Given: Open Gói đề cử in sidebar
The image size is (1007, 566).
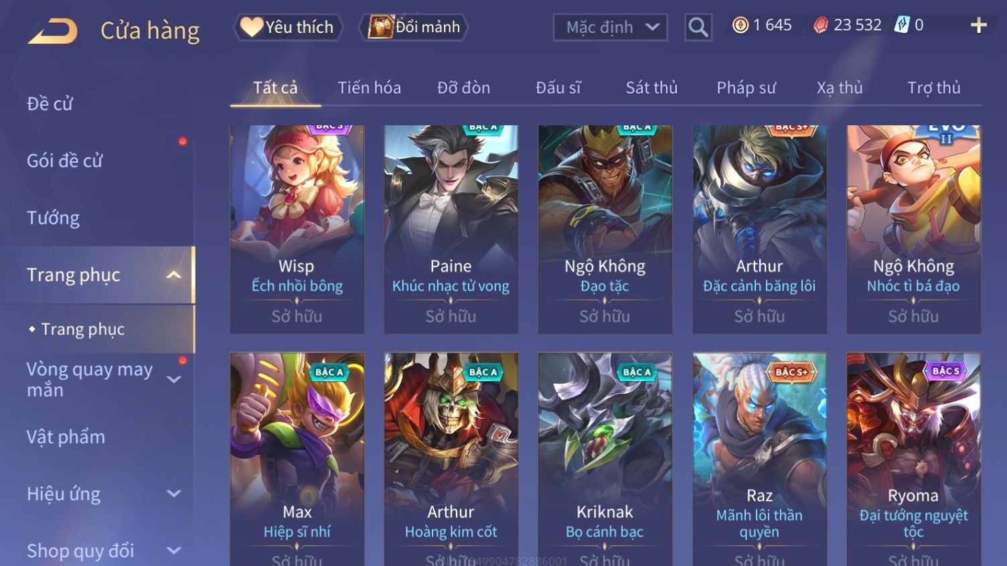Looking at the screenshot, I should (x=64, y=161).
